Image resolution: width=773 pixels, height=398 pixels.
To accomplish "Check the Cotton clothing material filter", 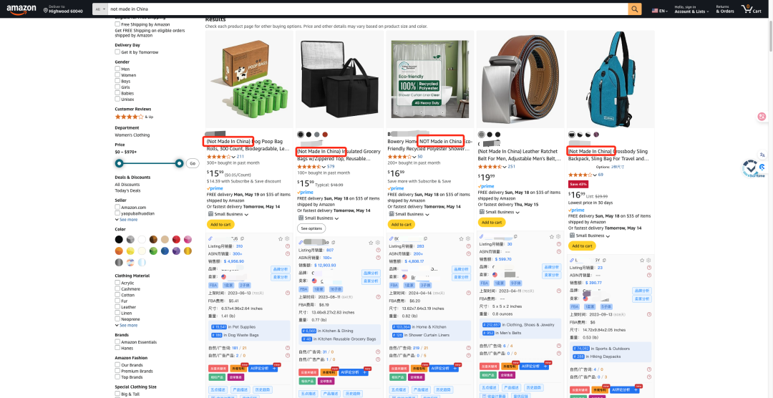I will click(117, 295).
